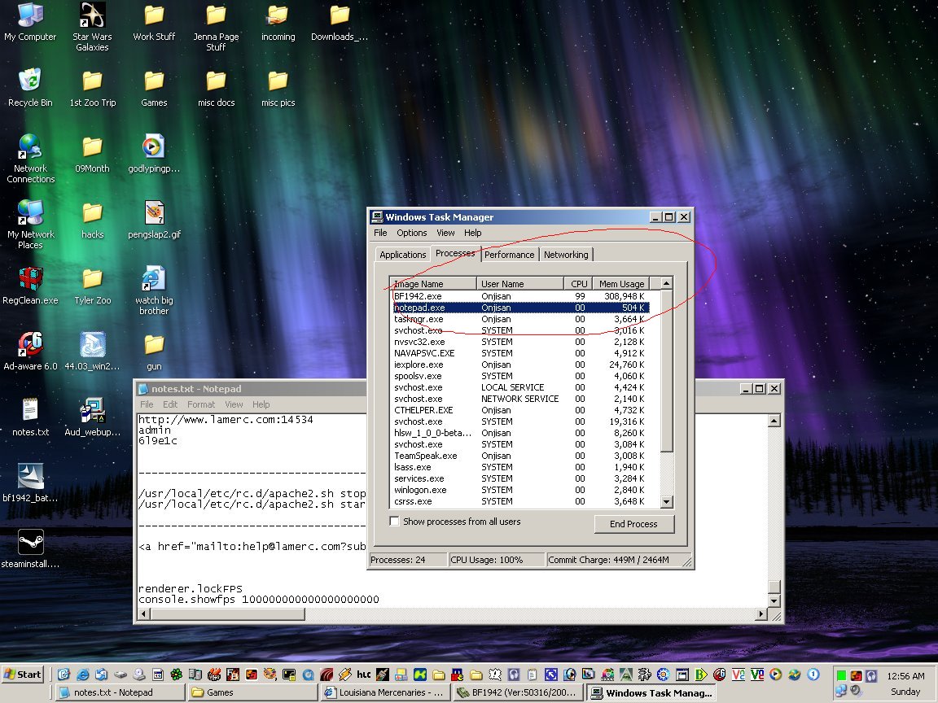Select the RegClean.exe desktop icon
This screenshot has width=938, height=703.
pyautogui.click(x=30, y=279)
